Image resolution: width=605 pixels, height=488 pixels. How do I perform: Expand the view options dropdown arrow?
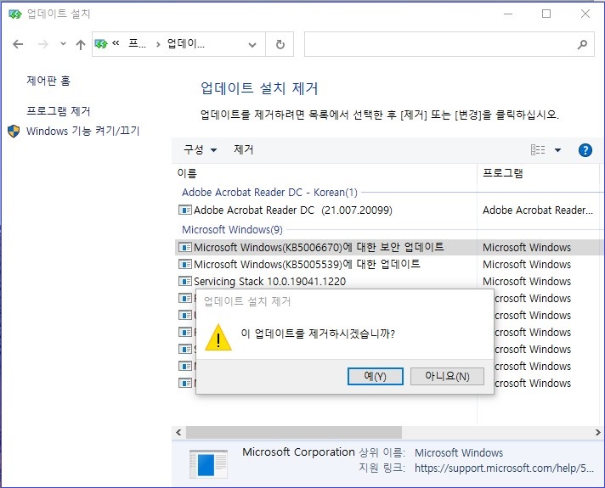pyautogui.click(x=557, y=150)
